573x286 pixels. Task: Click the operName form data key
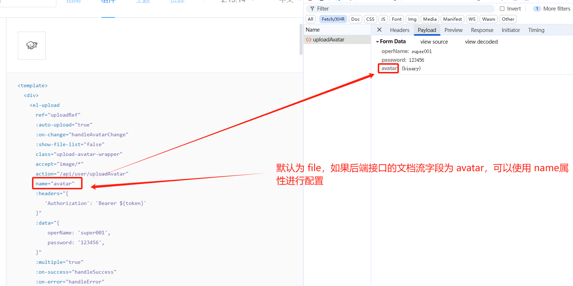pyautogui.click(x=395, y=51)
